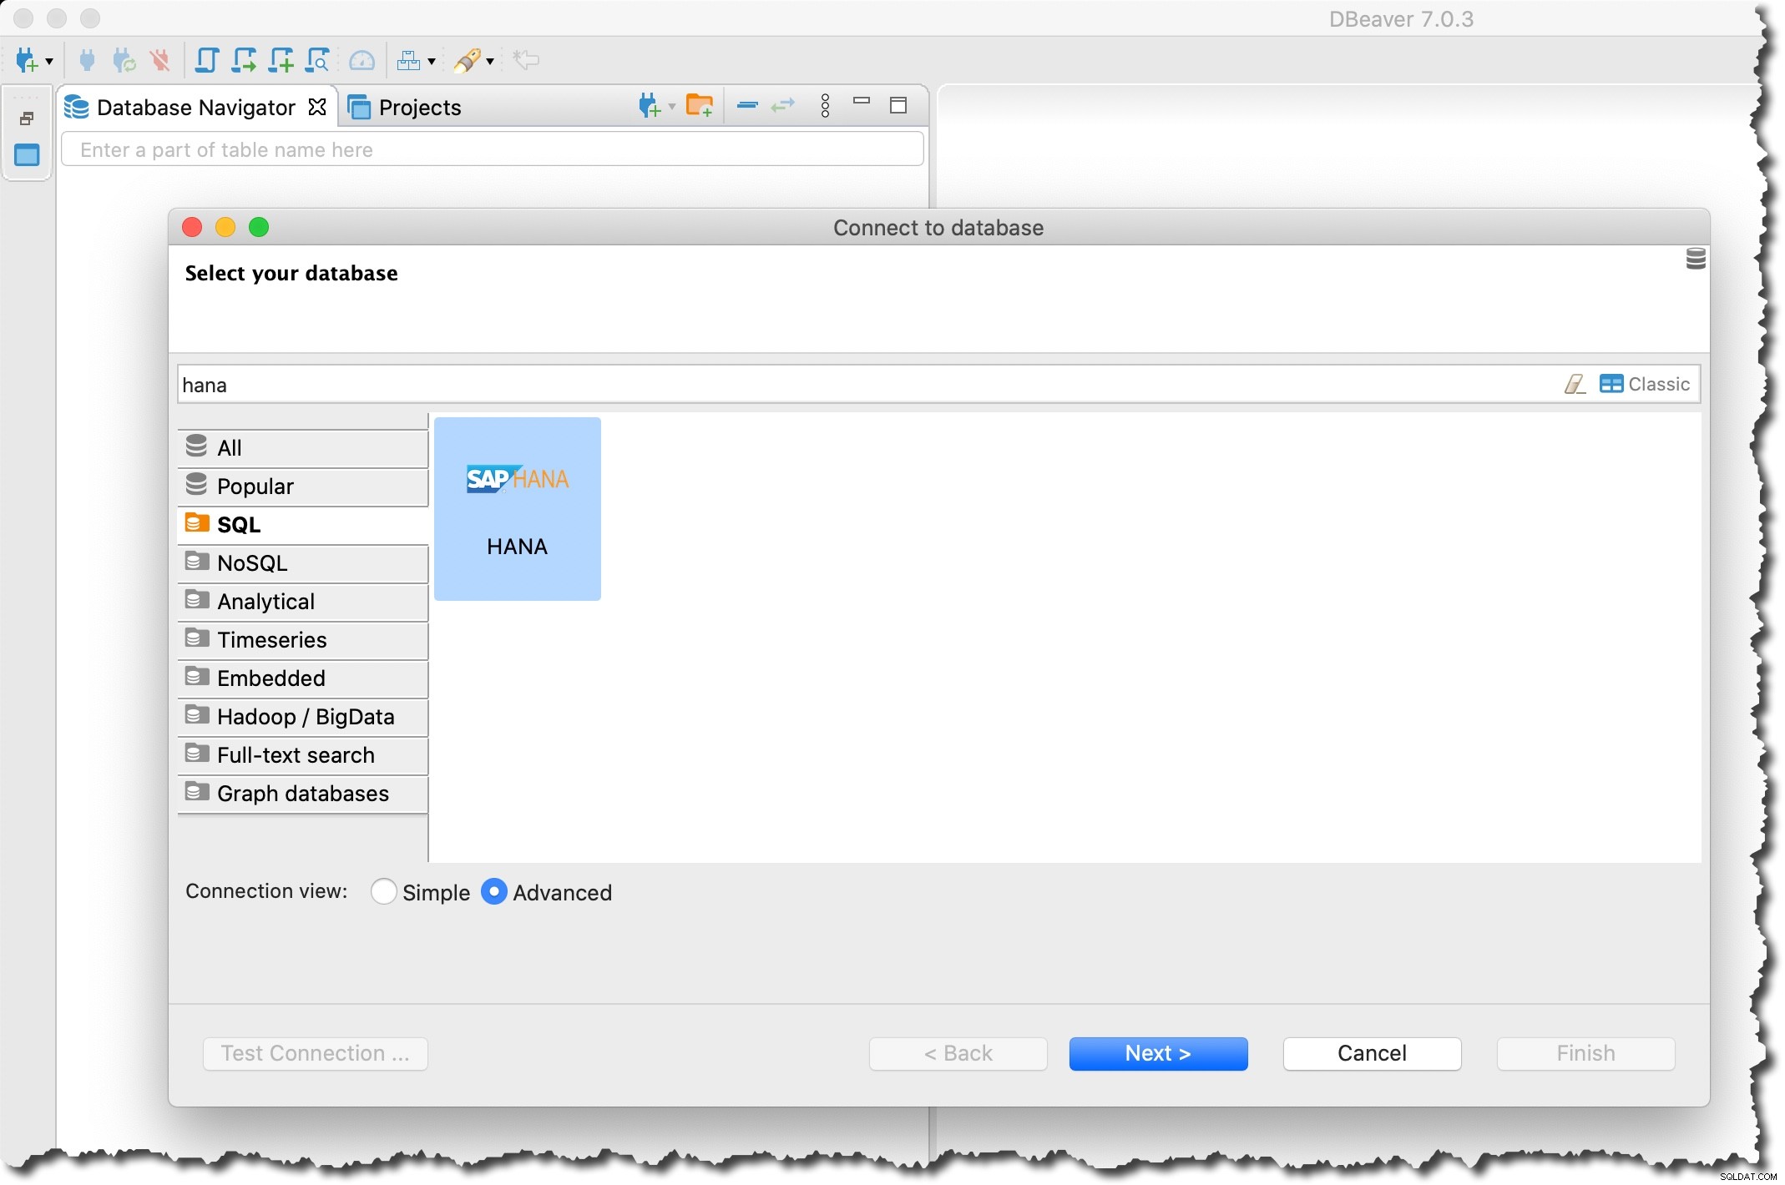Select the SQL category

click(303, 525)
